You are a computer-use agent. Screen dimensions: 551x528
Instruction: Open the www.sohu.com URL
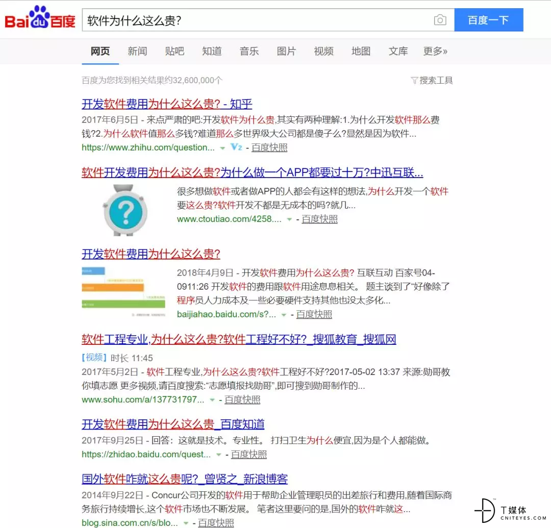(143, 400)
